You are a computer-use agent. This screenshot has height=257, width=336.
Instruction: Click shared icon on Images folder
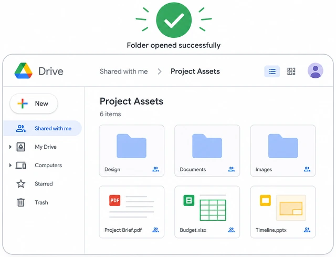tap(307, 169)
